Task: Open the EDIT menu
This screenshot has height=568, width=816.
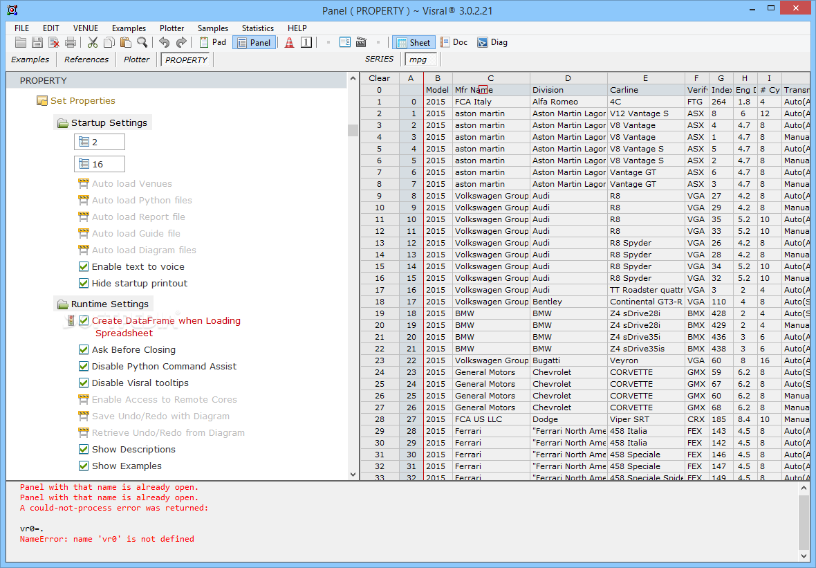Action: 51,28
